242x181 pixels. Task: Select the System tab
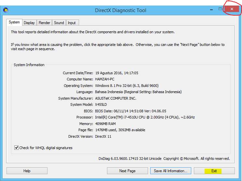[14, 22]
